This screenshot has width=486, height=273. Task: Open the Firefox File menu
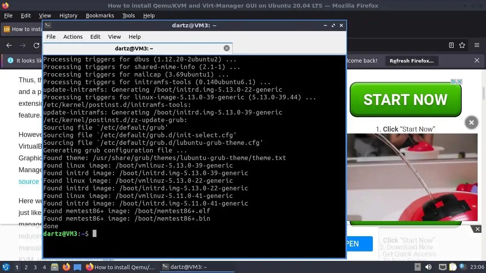coord(8,16)
